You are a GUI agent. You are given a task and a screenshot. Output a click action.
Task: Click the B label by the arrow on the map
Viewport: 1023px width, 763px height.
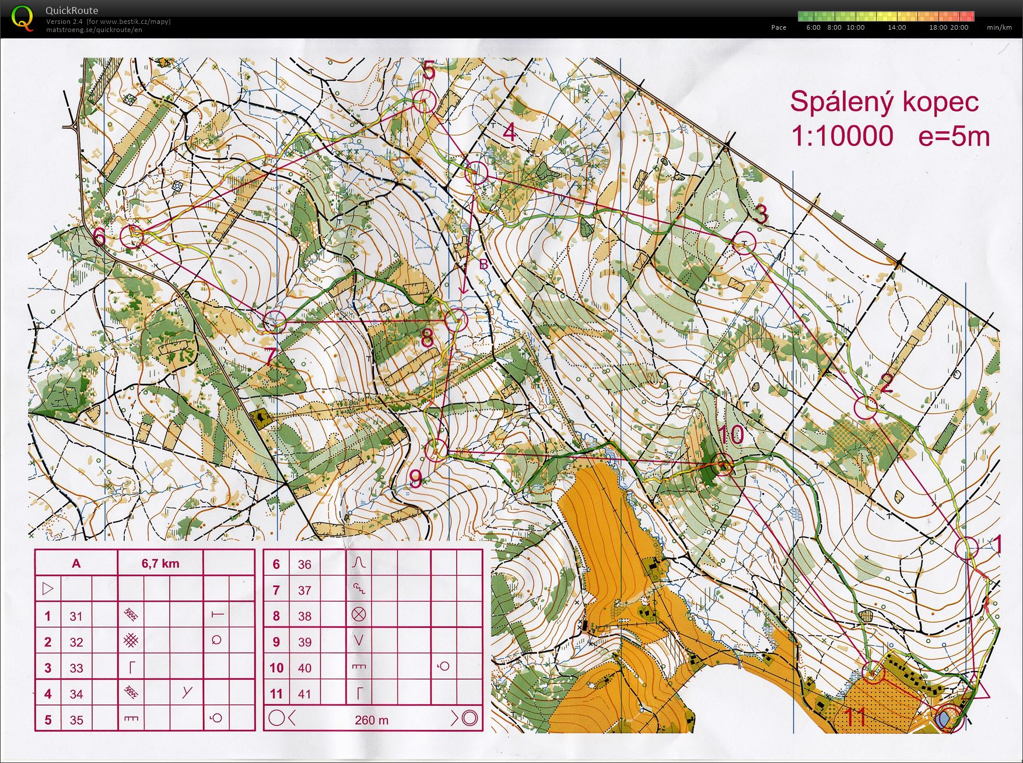coord(483,264)
